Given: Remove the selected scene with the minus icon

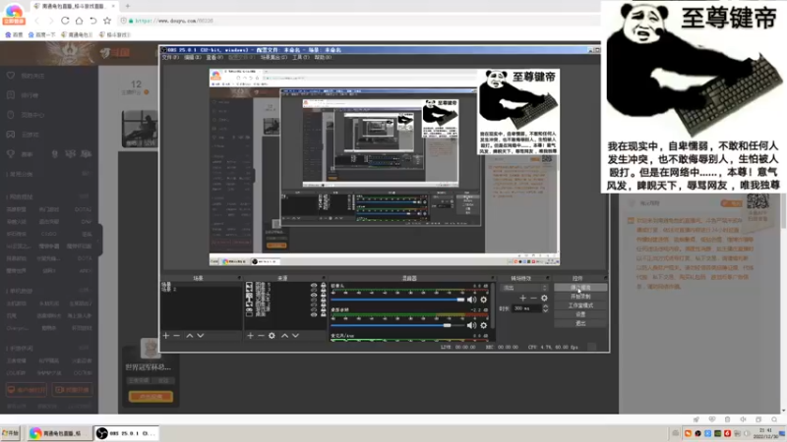Looking at the screenshot, I should pos(177,335).
